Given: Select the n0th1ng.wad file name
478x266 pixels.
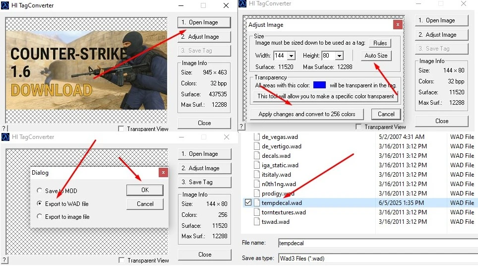Looking at the screenshot, I should 279,184.
